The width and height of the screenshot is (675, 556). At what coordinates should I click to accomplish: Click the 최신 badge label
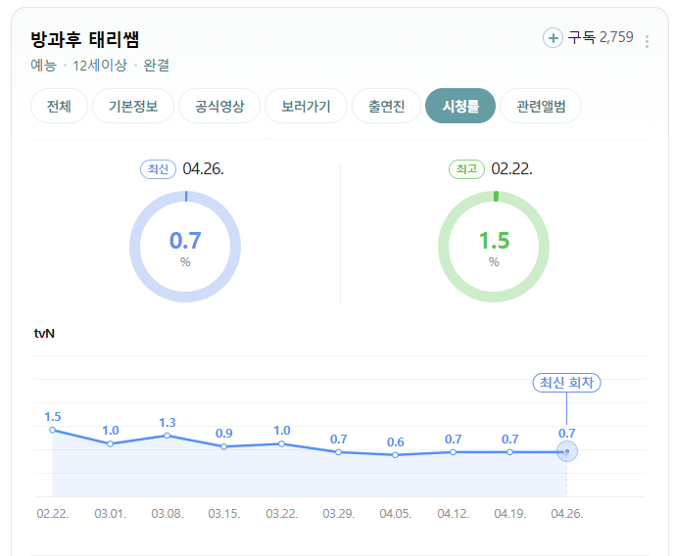tap(158, 169)
